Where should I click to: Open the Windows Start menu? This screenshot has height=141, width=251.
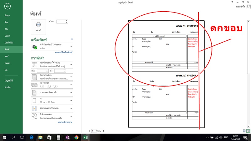click(x=4, y=138)
